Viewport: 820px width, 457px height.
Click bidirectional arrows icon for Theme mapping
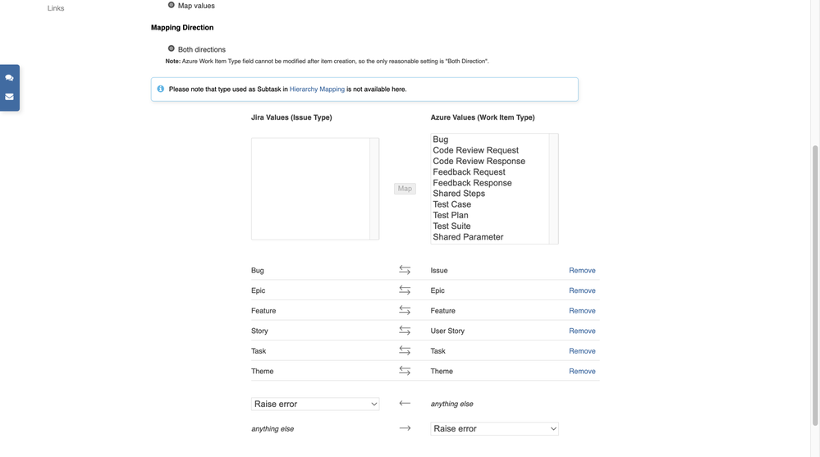pos(405,371)
